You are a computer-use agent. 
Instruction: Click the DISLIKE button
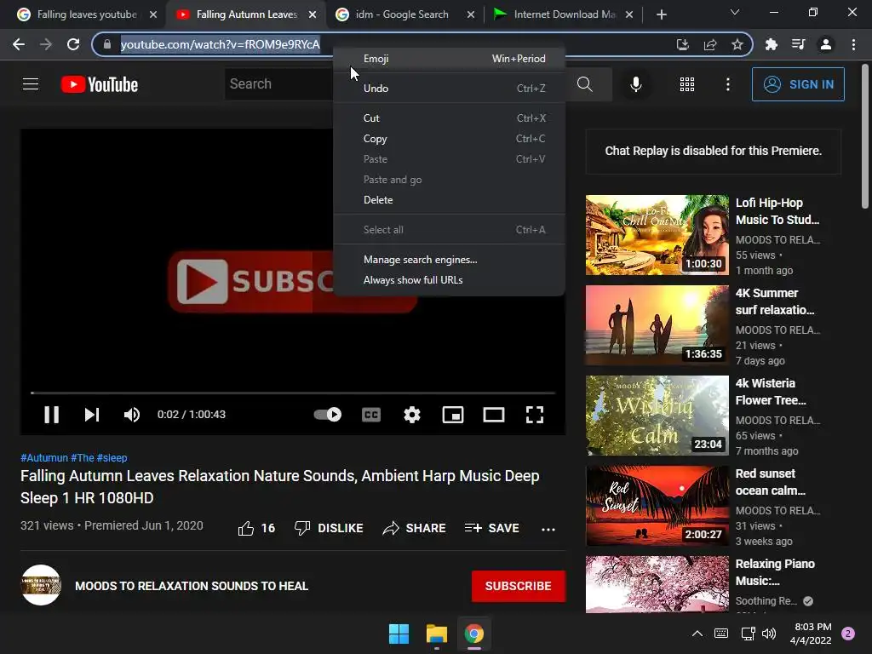point(329,528)
